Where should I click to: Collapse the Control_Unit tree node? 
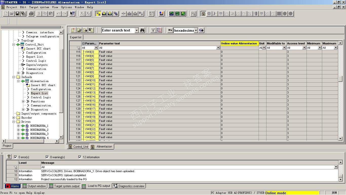[14, 44]
